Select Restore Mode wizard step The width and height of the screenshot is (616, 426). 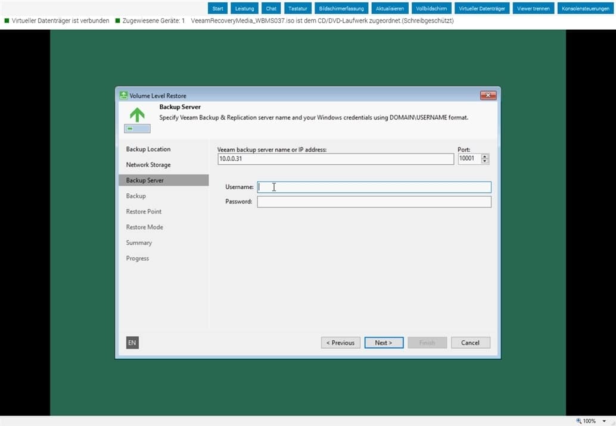[145, 227]
